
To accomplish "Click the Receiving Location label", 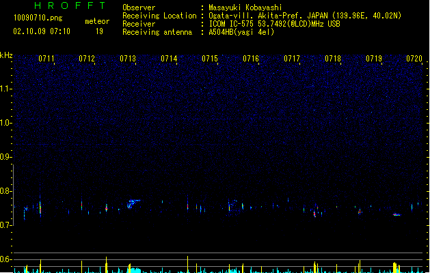I will point(159,16).
